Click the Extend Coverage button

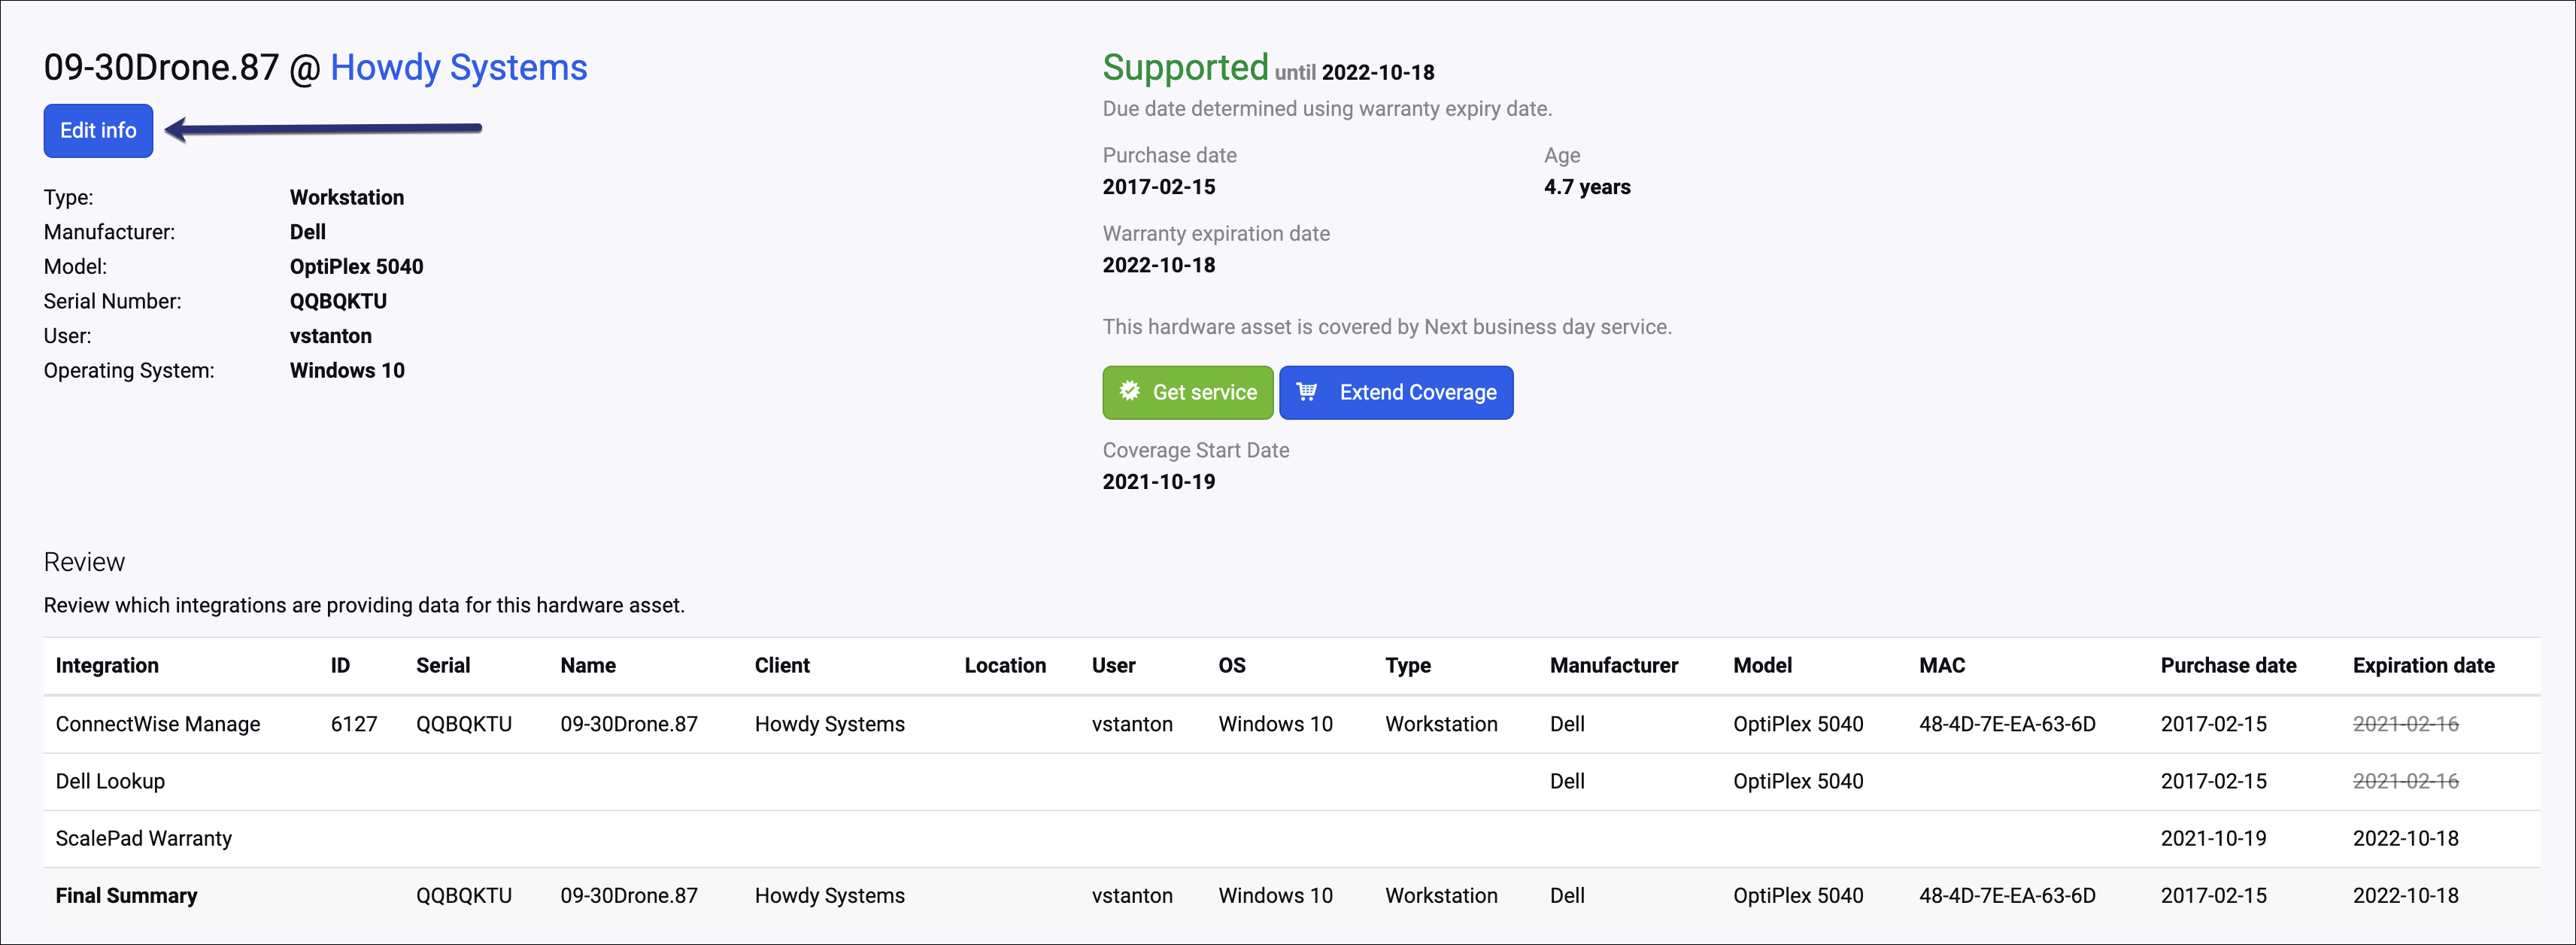[x=1396, y=392]
